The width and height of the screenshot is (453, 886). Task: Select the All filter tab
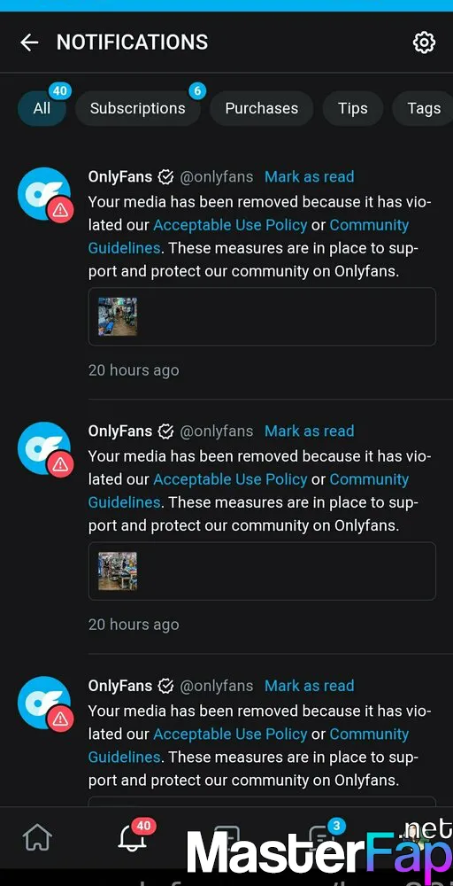(x=42, y=108)
